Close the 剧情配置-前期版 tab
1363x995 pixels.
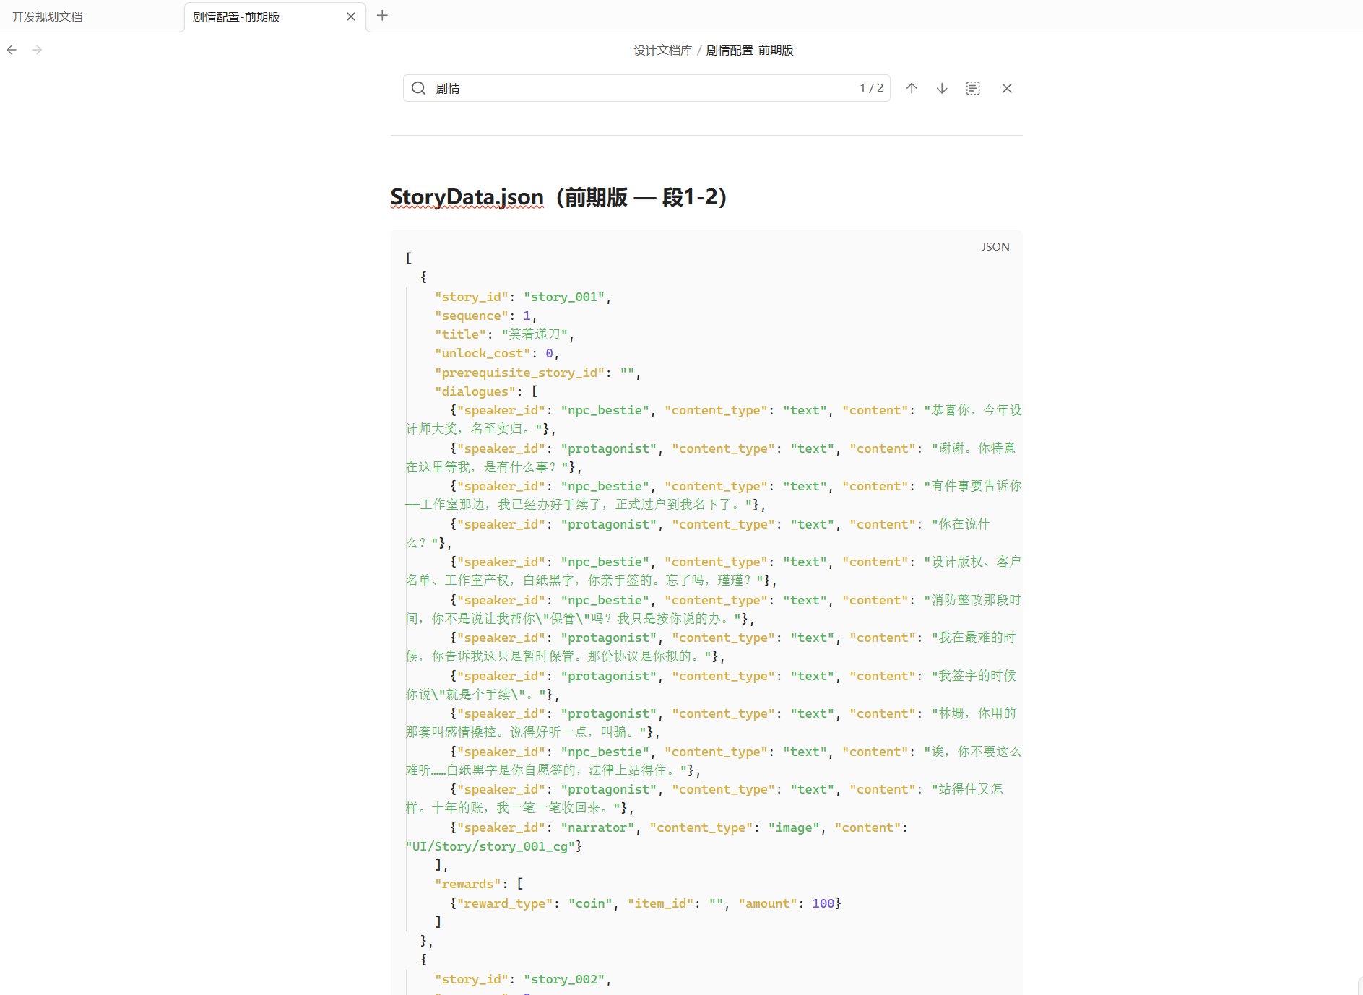point(351,17)
